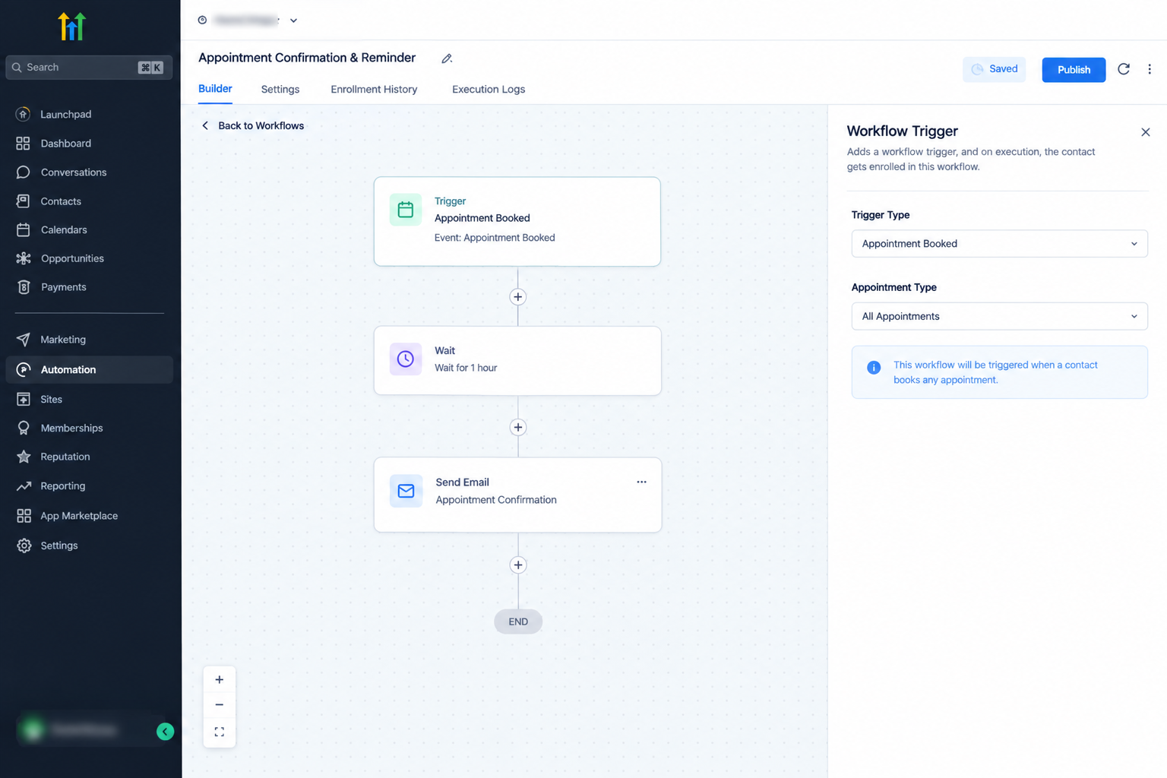This screenshot has width=1167, height=778.
Task: Go back to Workflows
Action: 253,126
